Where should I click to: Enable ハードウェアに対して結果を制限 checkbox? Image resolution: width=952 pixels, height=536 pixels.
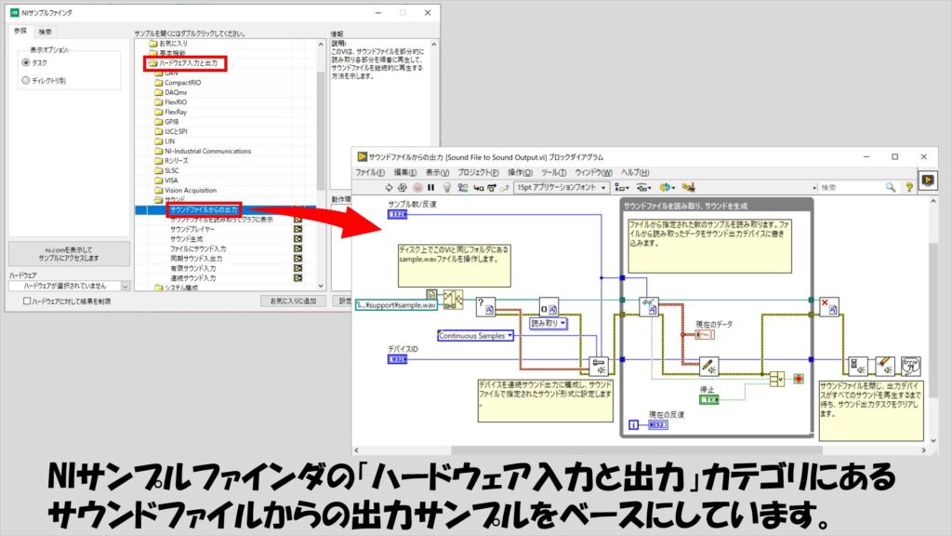[x=27, y=301]
